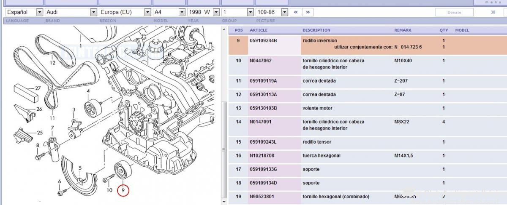Click part label 11 on the diagram
The width and height of the screenshot is (507, 205).
[x=52, y=117]
